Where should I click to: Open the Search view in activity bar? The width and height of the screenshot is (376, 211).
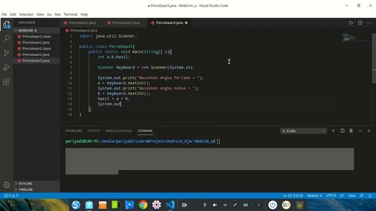click(x=6, y=39)
